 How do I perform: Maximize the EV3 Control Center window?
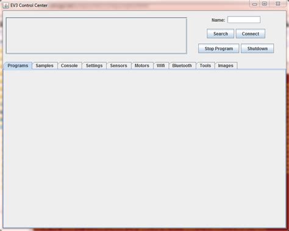click(x=265, y=4)
